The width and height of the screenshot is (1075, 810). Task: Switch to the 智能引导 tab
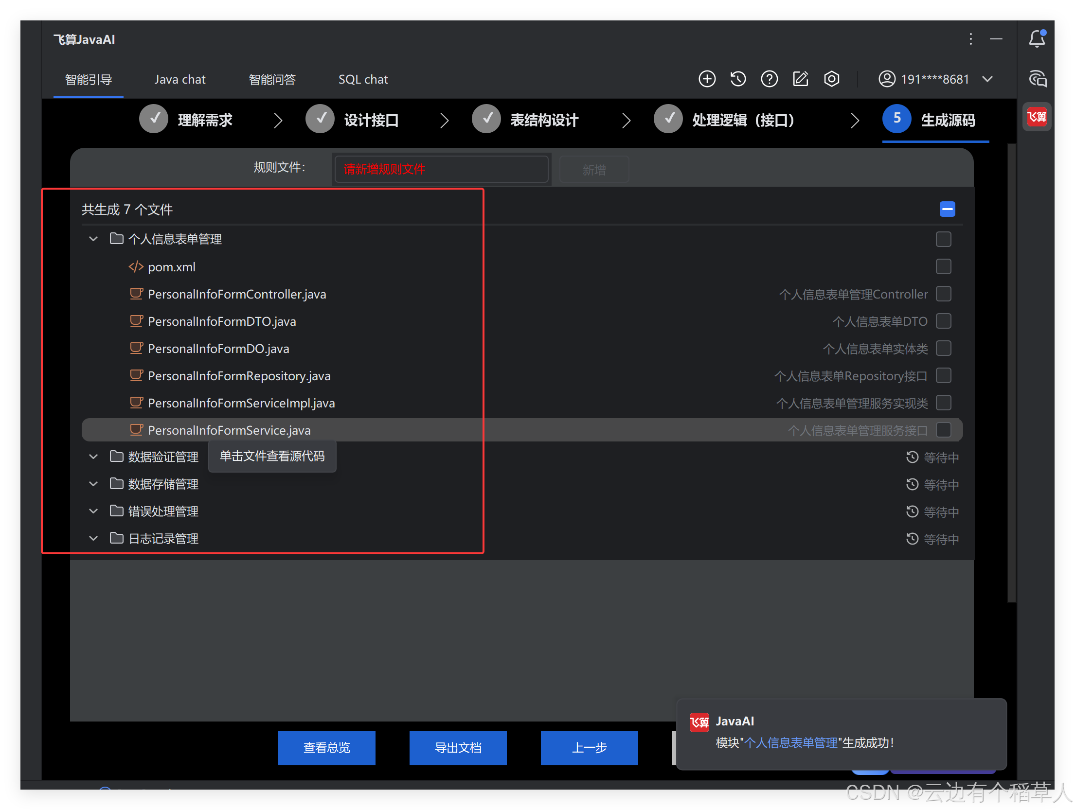pyautogui.click(x=89, y=79)
